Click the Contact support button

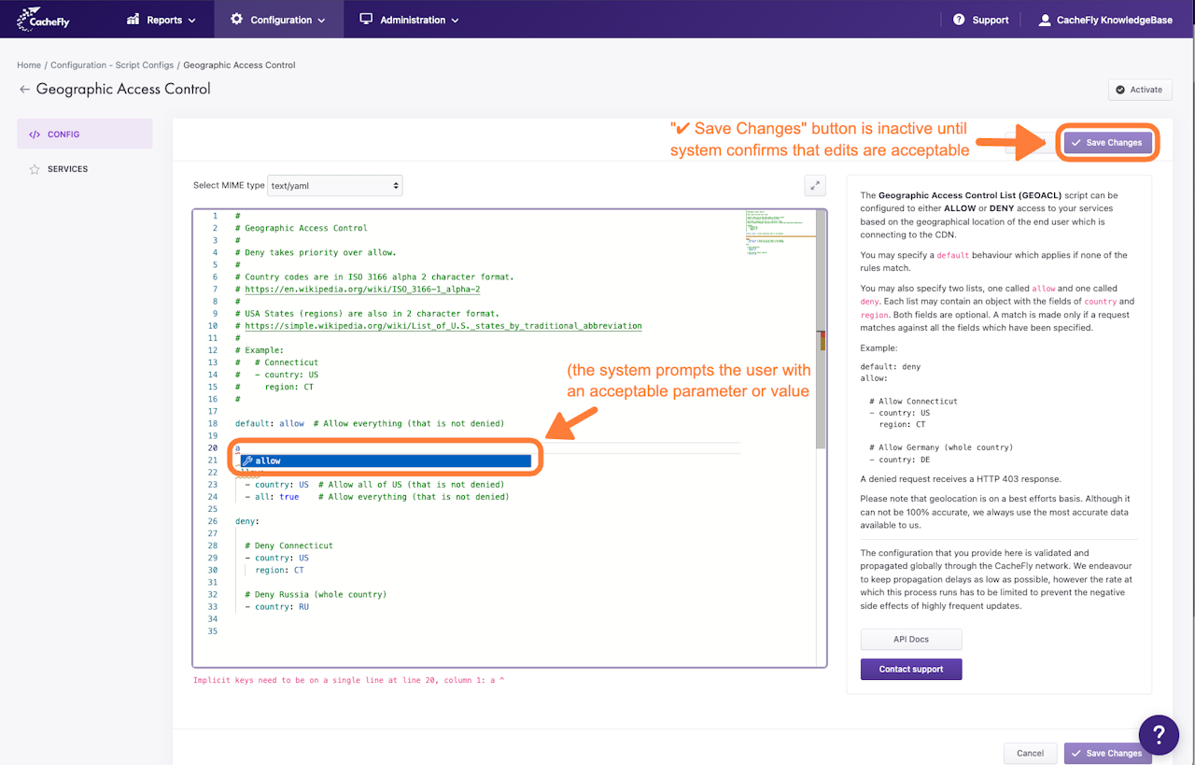(x=911, y=669)
